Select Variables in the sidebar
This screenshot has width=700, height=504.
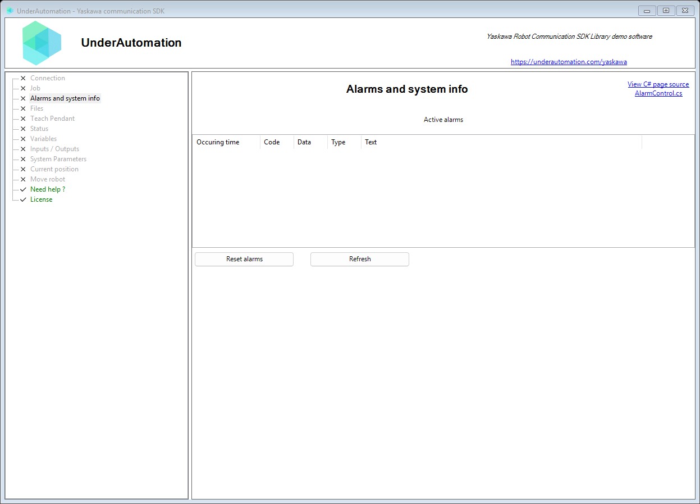44,139
